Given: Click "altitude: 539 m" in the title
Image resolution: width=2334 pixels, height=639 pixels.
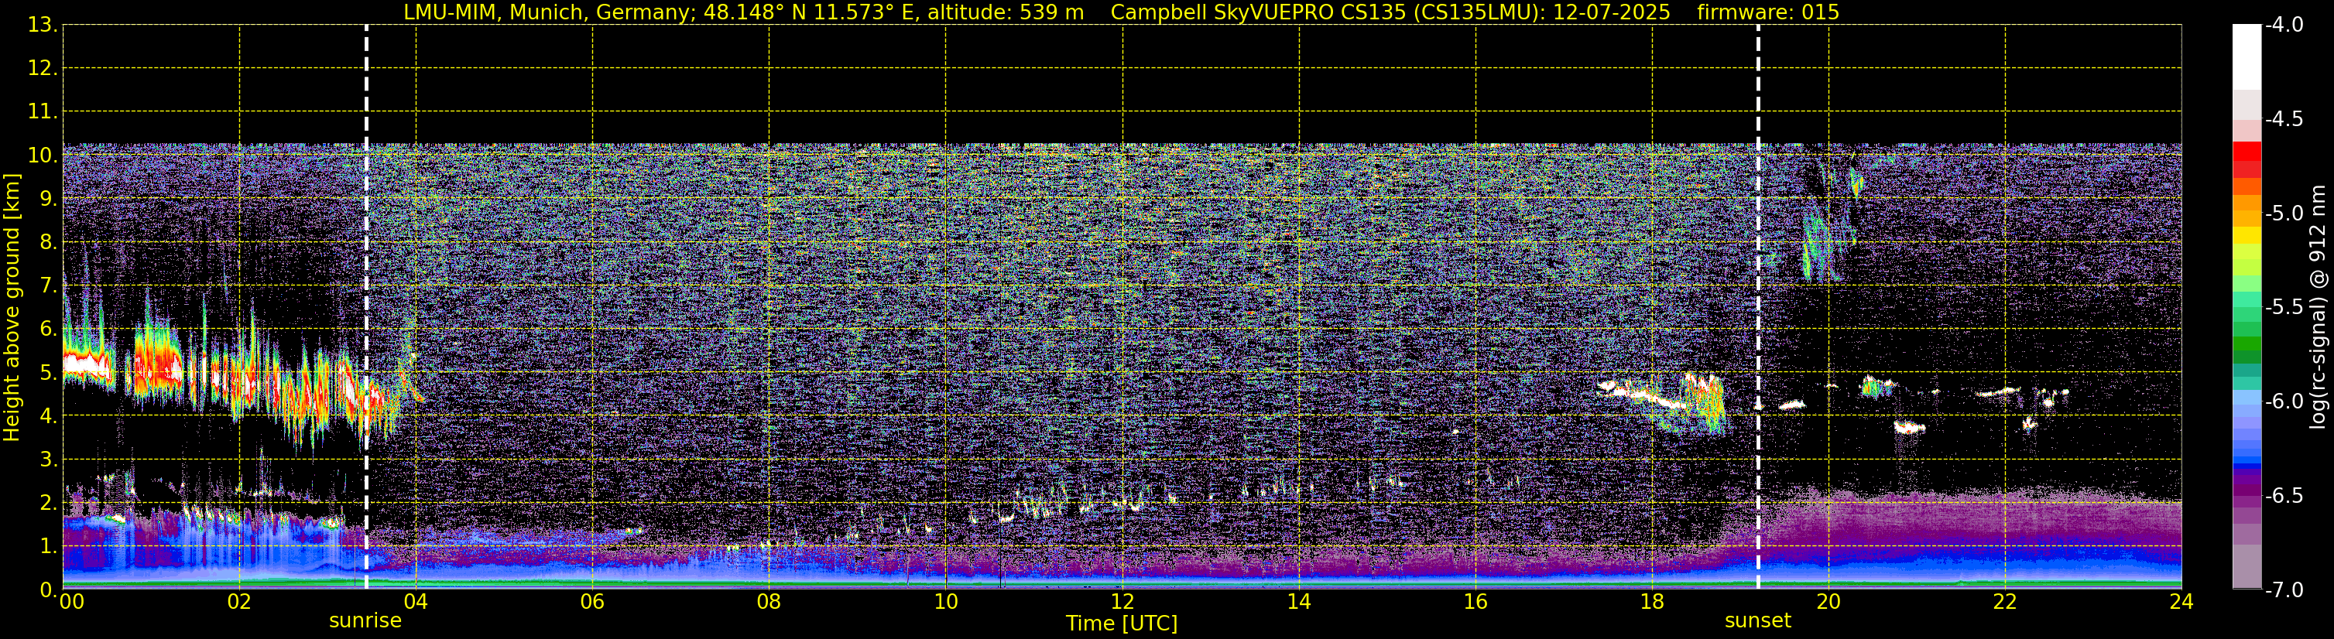Looking at the screenshot, I should (1006, 12).
